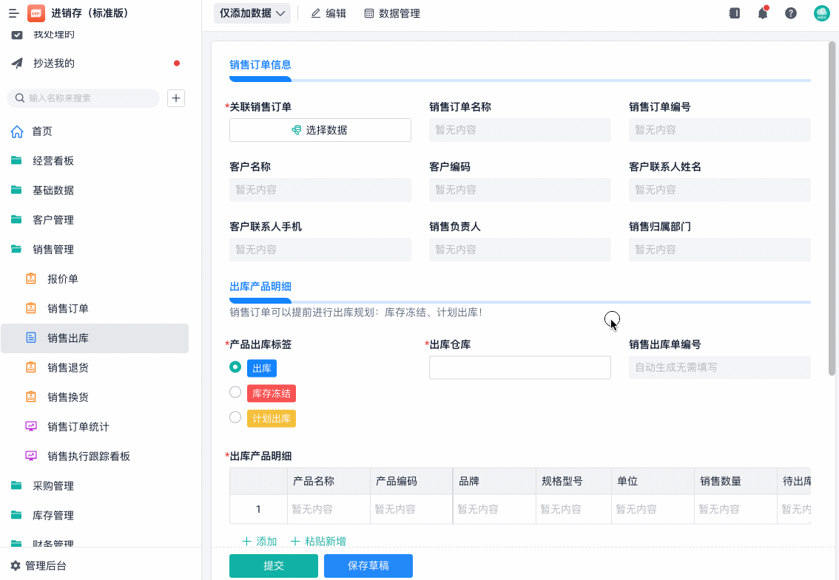Viewport: 839px width, 580px height.
Task: Select the 库存冻结 radio option
Action: 235,392
